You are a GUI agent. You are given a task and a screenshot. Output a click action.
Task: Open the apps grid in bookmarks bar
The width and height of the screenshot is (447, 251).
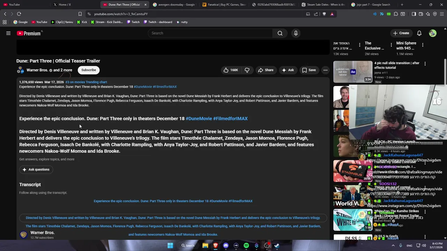[5, 22]
